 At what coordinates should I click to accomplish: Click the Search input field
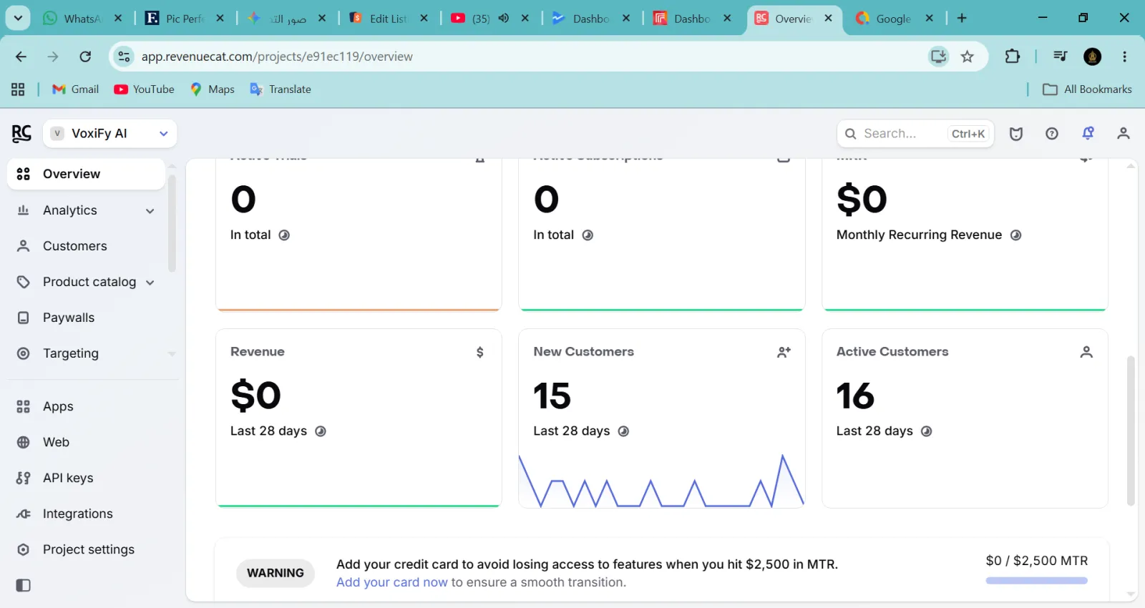coord(915,134)
